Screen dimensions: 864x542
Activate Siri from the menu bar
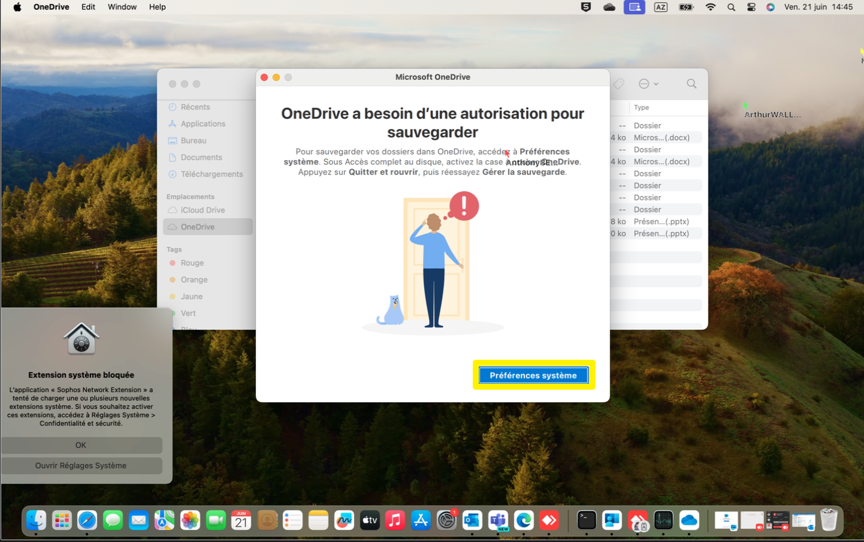tap(771, 7)
